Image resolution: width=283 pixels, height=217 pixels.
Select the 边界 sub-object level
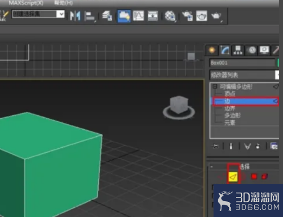point(230,108)
